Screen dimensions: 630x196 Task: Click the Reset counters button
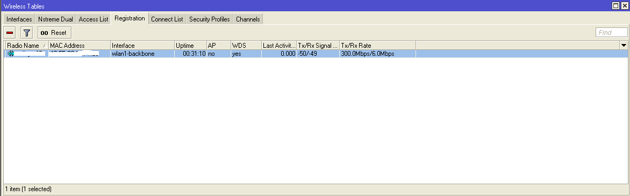(x=54, y=33)
